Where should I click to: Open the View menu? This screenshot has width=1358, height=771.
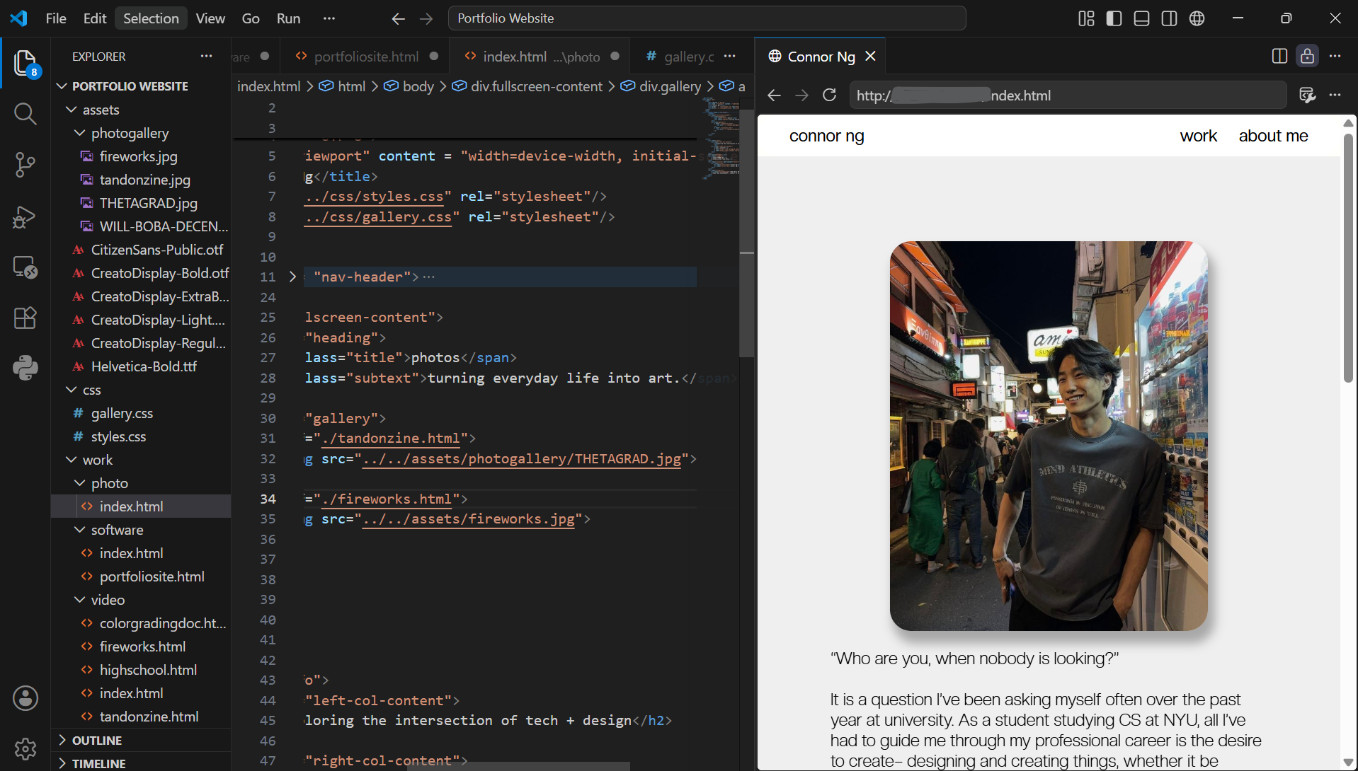coord(210,18)
